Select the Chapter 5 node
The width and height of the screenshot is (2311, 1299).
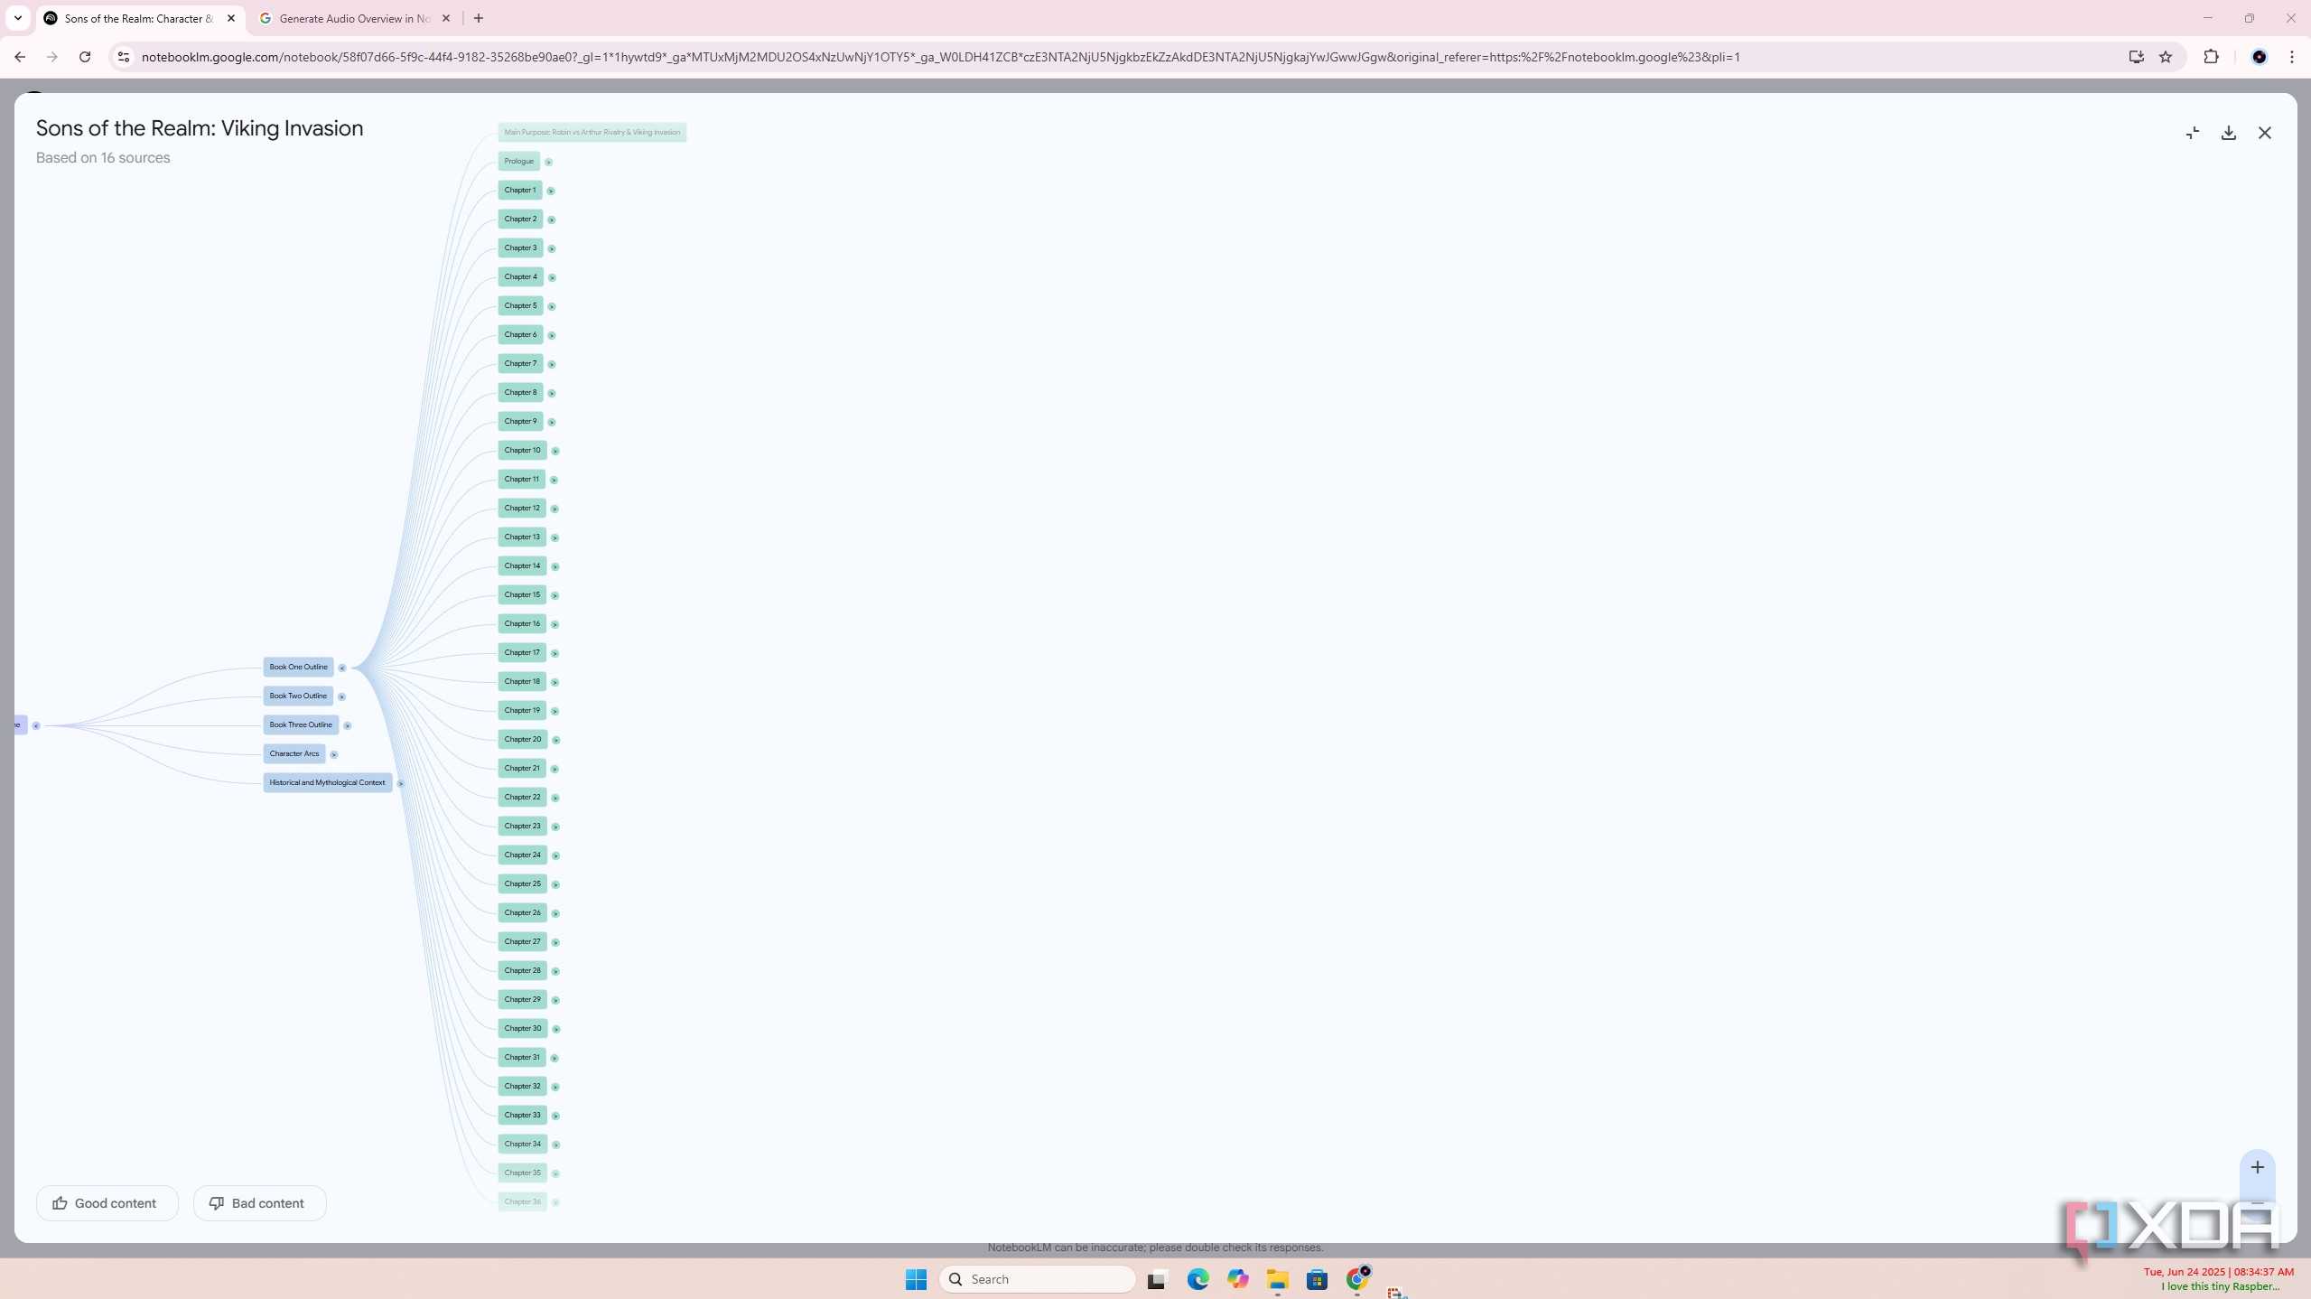click(520, 305)
